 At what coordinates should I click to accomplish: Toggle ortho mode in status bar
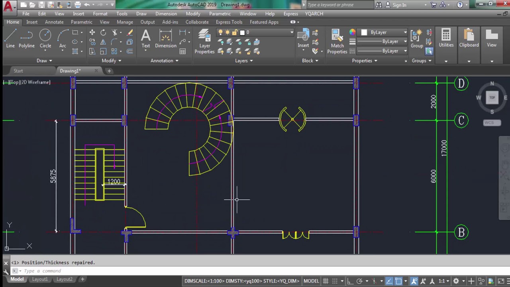(350, 281)
